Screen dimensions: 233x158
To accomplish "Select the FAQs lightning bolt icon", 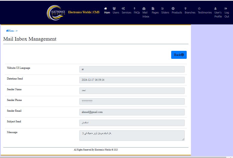I will point(134,8).
